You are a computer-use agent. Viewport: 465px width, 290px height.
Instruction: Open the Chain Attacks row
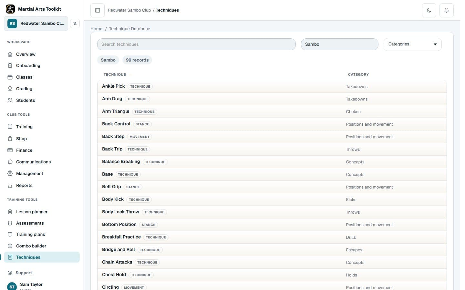(x=272, y=262)
